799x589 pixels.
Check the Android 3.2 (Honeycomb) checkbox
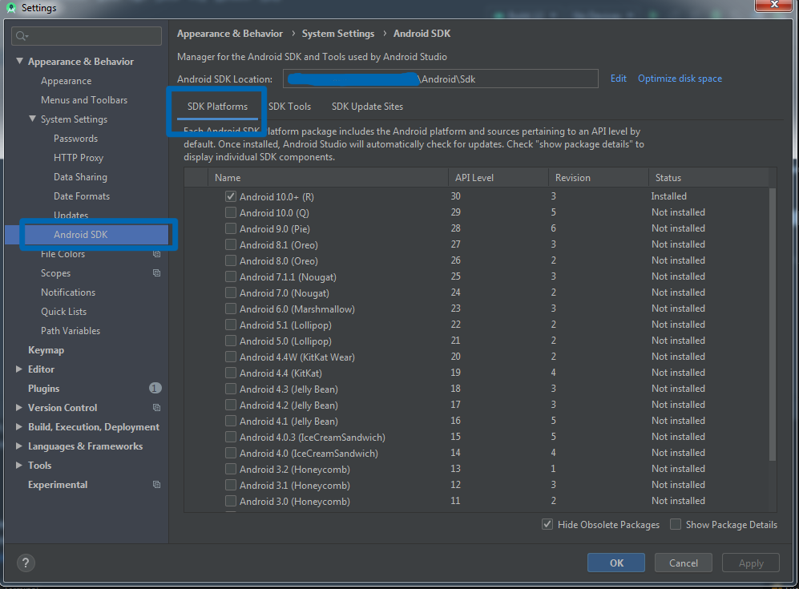pyautogui.click(x=230, y=470)
